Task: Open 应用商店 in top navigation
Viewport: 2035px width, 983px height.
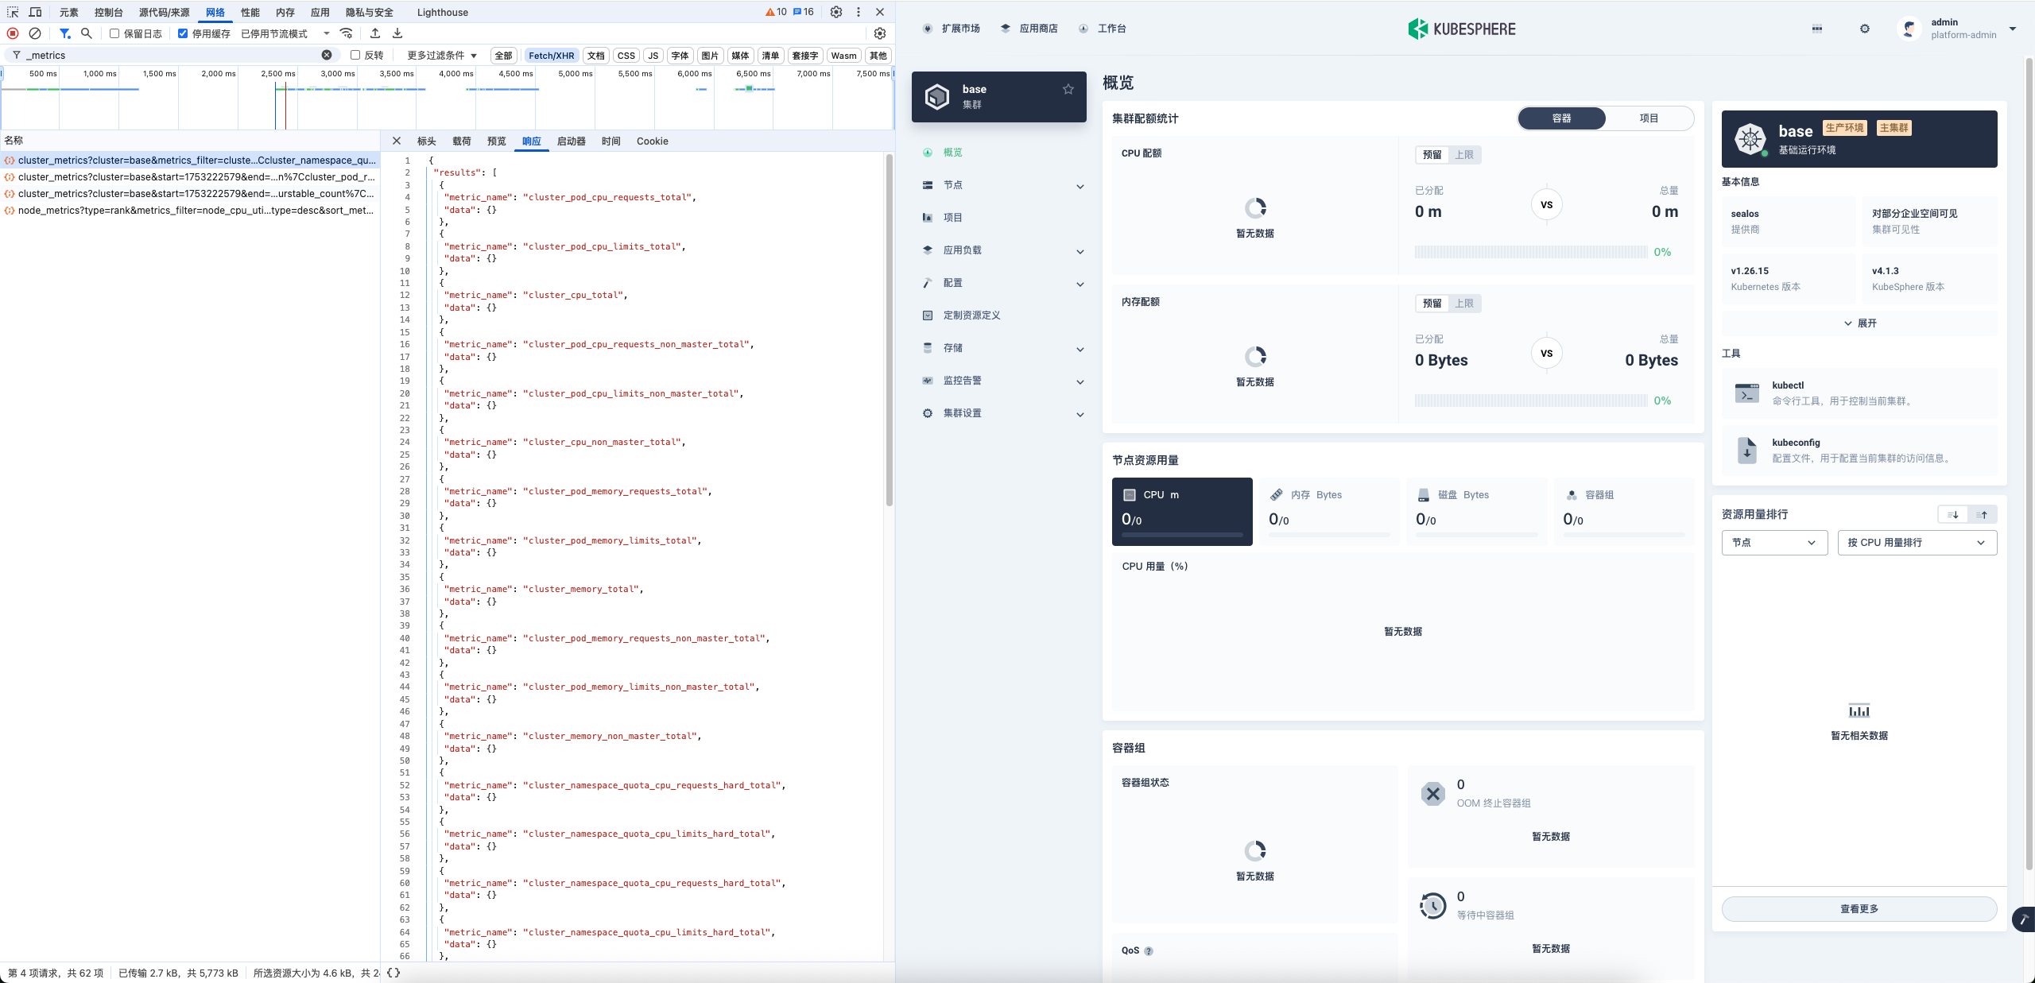Action: (x=1029, y=29)
